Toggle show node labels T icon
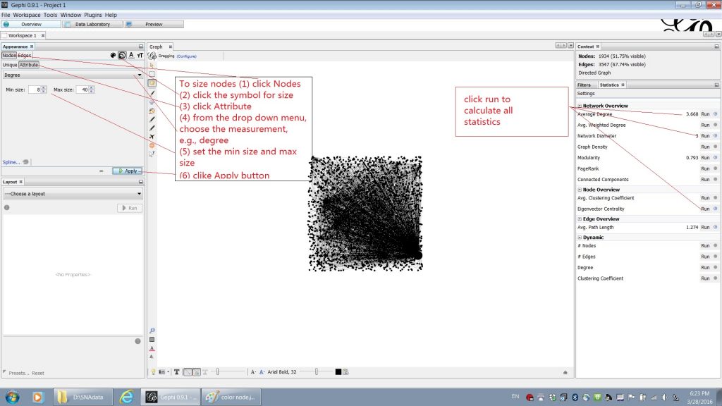 click(x=176, y=372)
